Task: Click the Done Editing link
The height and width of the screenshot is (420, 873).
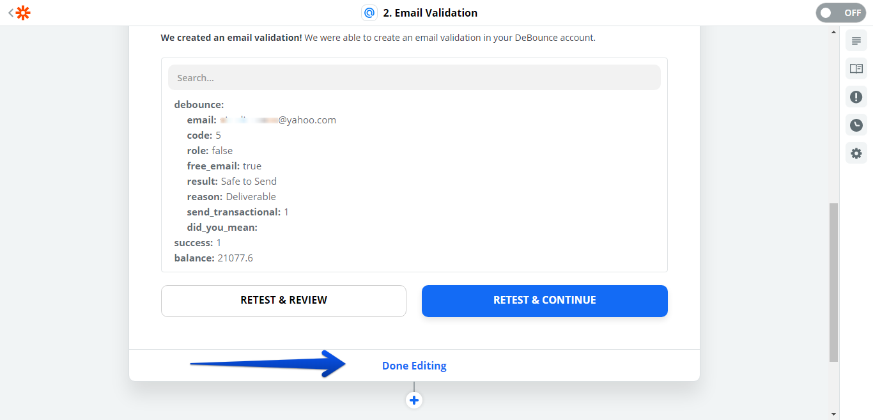Action: coord(414,366)
